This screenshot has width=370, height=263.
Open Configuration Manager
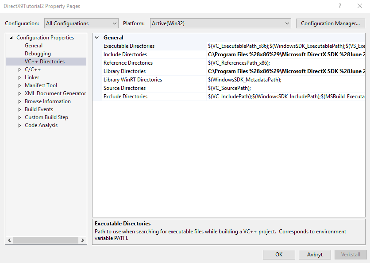point(330,23)
